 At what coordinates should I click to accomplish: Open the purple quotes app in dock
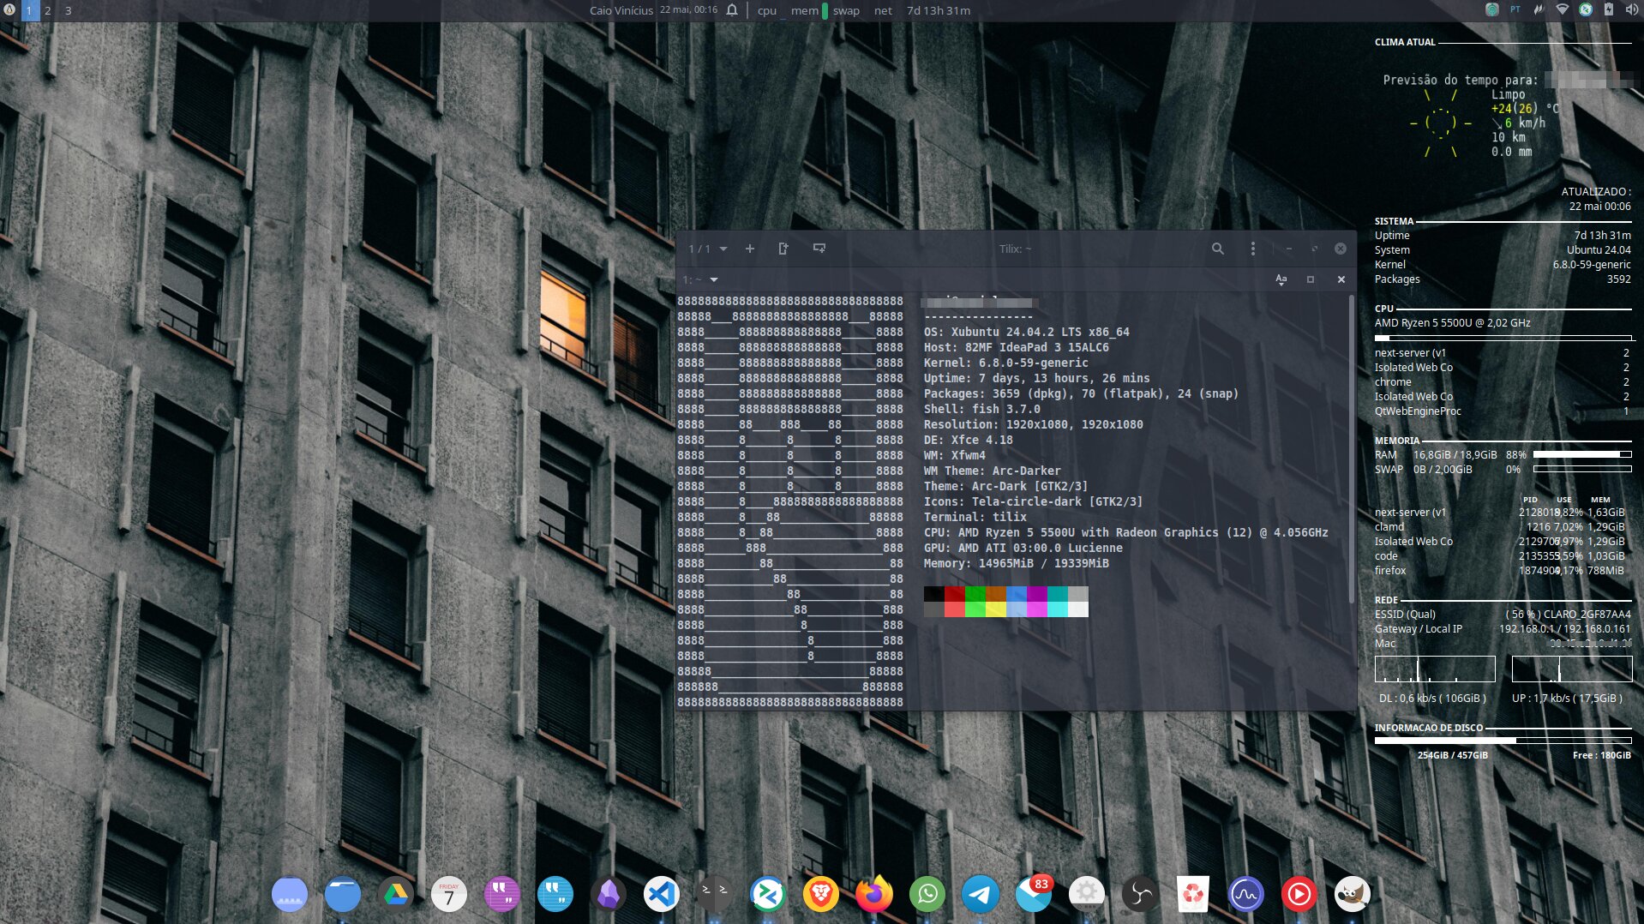(x=501, y=895)
